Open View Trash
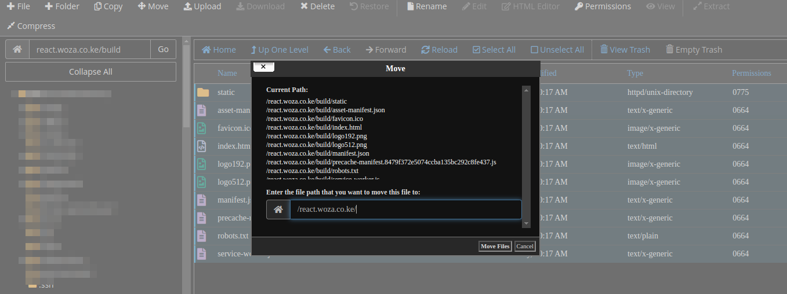The width and height of the screenshot is (787, 294). pyautogui.click(x=625, y=50)
